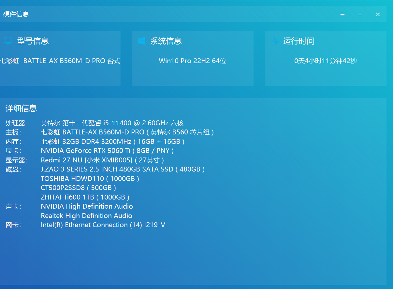
Task: Click model text BATTLE-AX B560M-D PRO 台式
Action: tap(60, 61)
